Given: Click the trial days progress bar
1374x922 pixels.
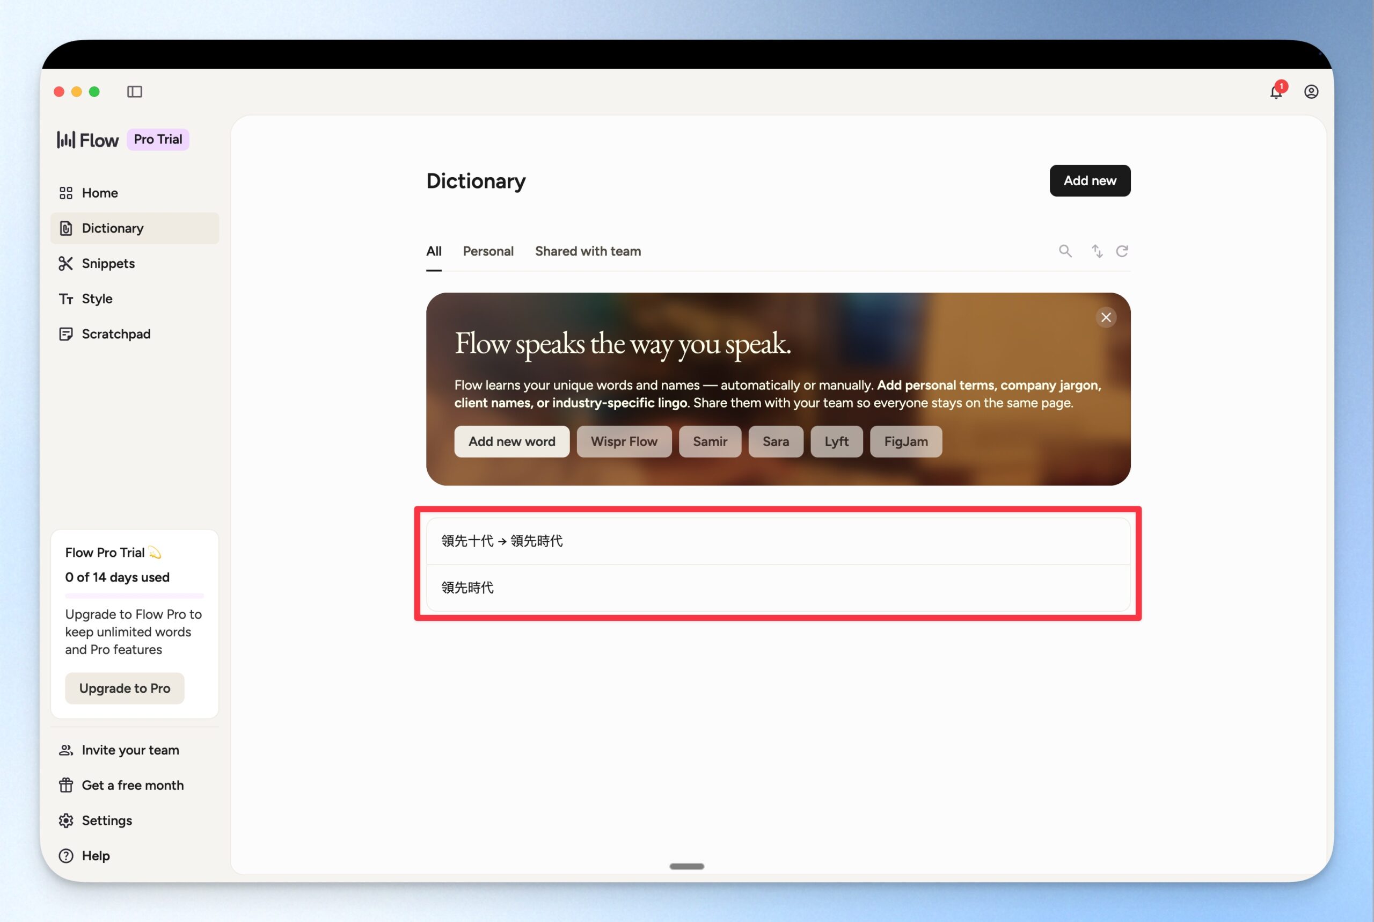Looking at the screenshot, I should (135, 596).
